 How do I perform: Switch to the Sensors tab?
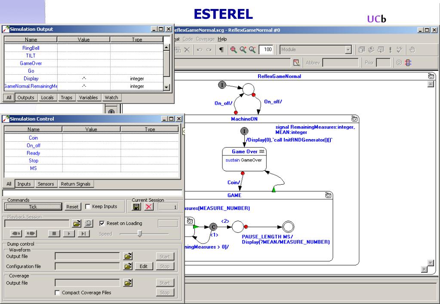click(x=46, y=184)
